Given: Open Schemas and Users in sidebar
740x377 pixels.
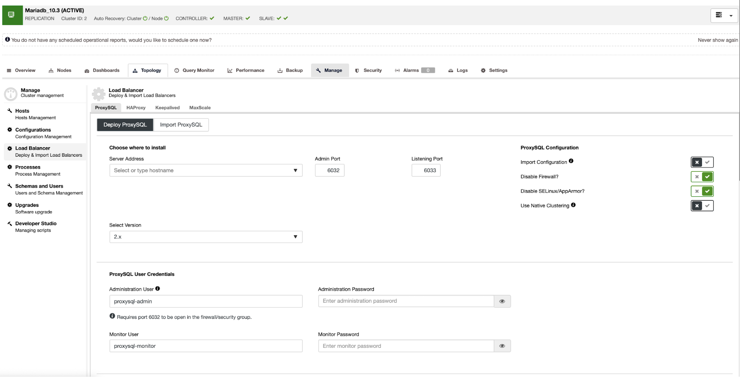Looking at the screenshot, I should click(44, 189).
